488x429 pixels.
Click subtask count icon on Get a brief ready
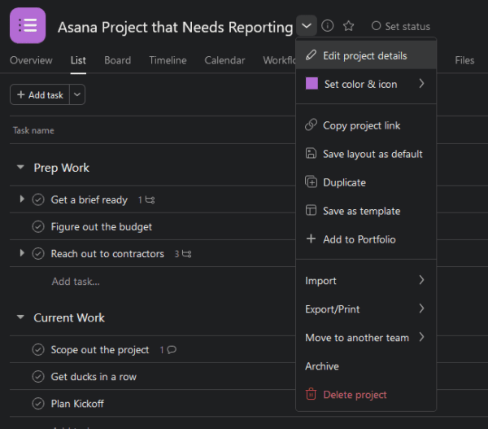[146, 200]
